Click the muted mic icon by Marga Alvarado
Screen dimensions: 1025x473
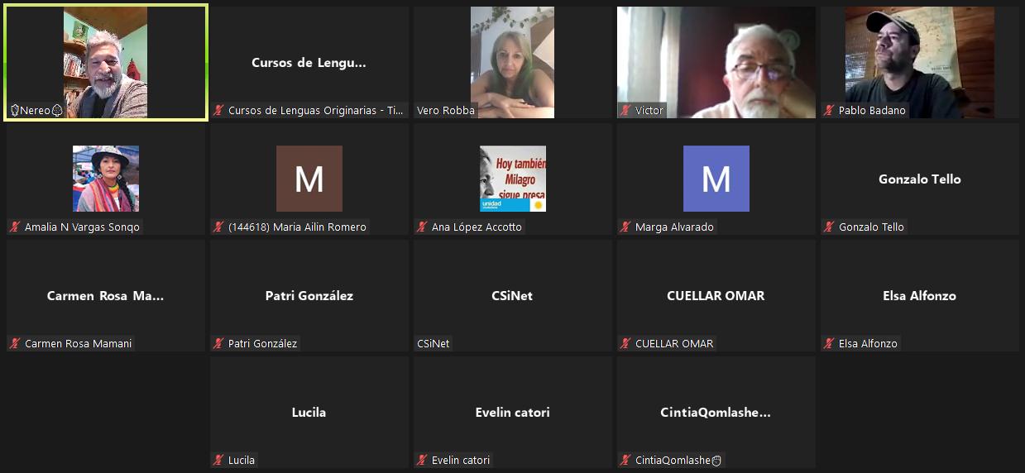point(625,227)
